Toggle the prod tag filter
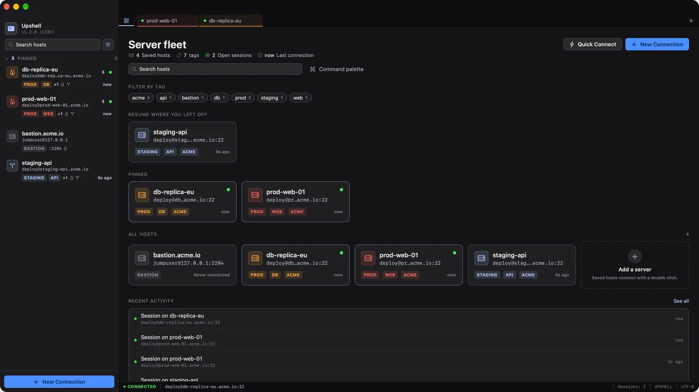699x392 pixels. tap(243, 98)
